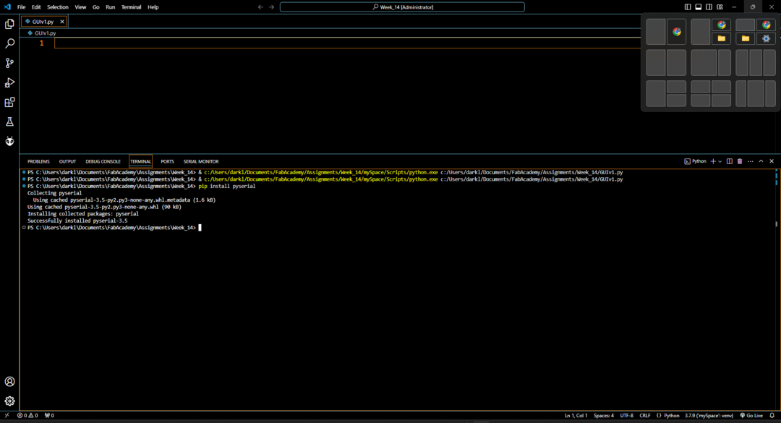The width and height of the screenshot is (781, 423).
Task: Open the Source Control view
Action: (9, 63)
